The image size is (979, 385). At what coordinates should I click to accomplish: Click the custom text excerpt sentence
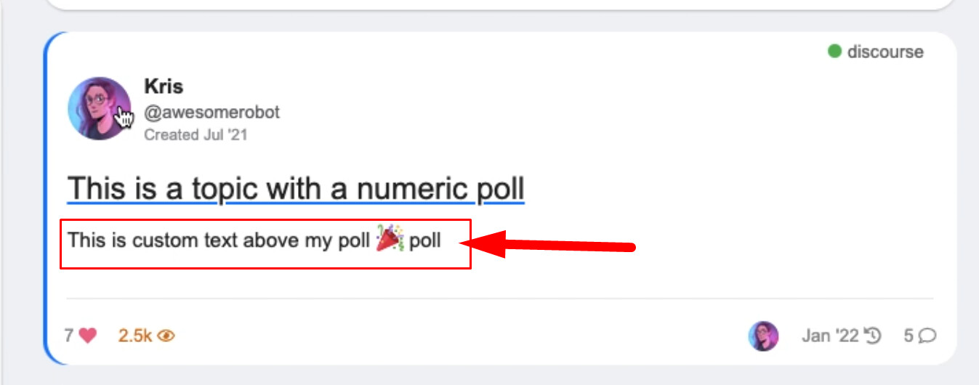(x=218, y=240)
